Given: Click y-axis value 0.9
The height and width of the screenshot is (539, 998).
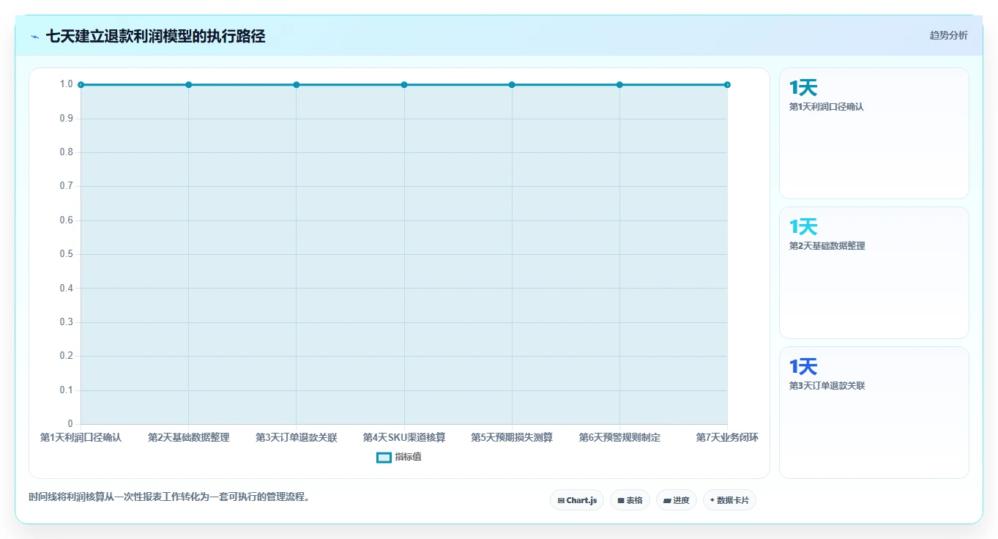Looking at the screenshot, I should tap(67, 119).
